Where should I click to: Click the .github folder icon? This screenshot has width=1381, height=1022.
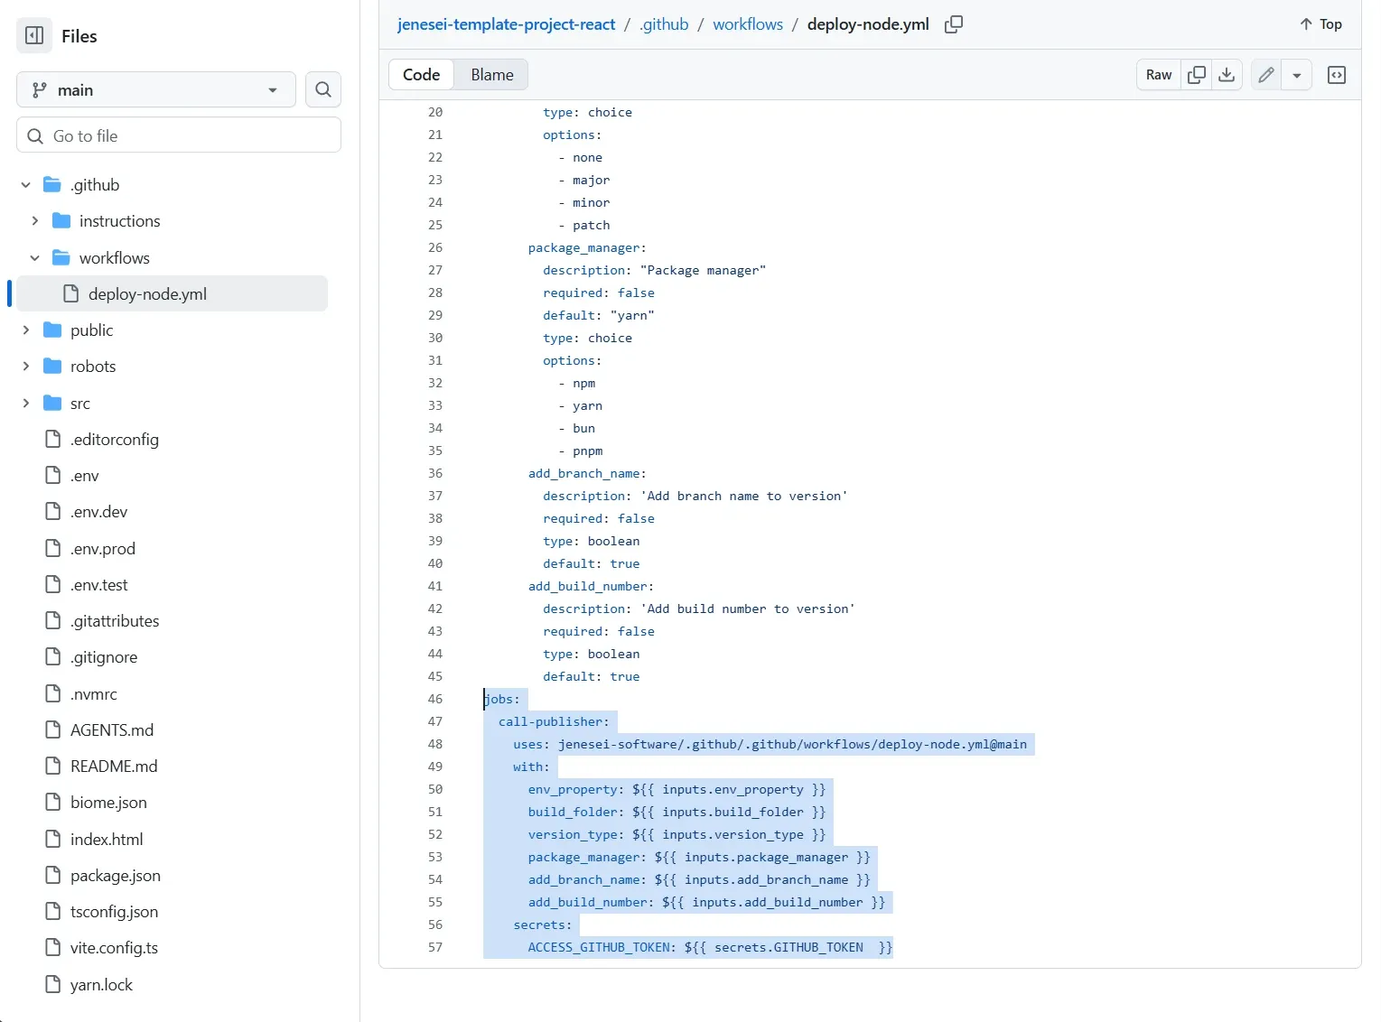point(52,185)
